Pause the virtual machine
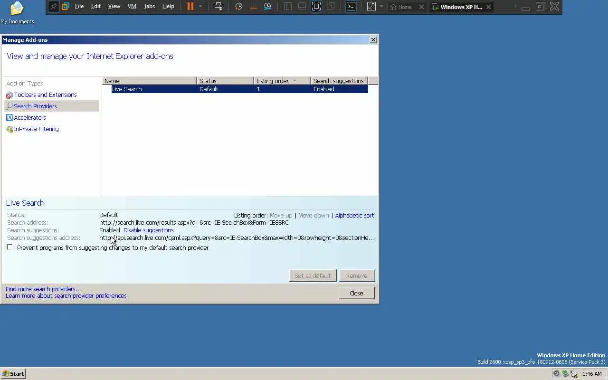 point(190,7)
